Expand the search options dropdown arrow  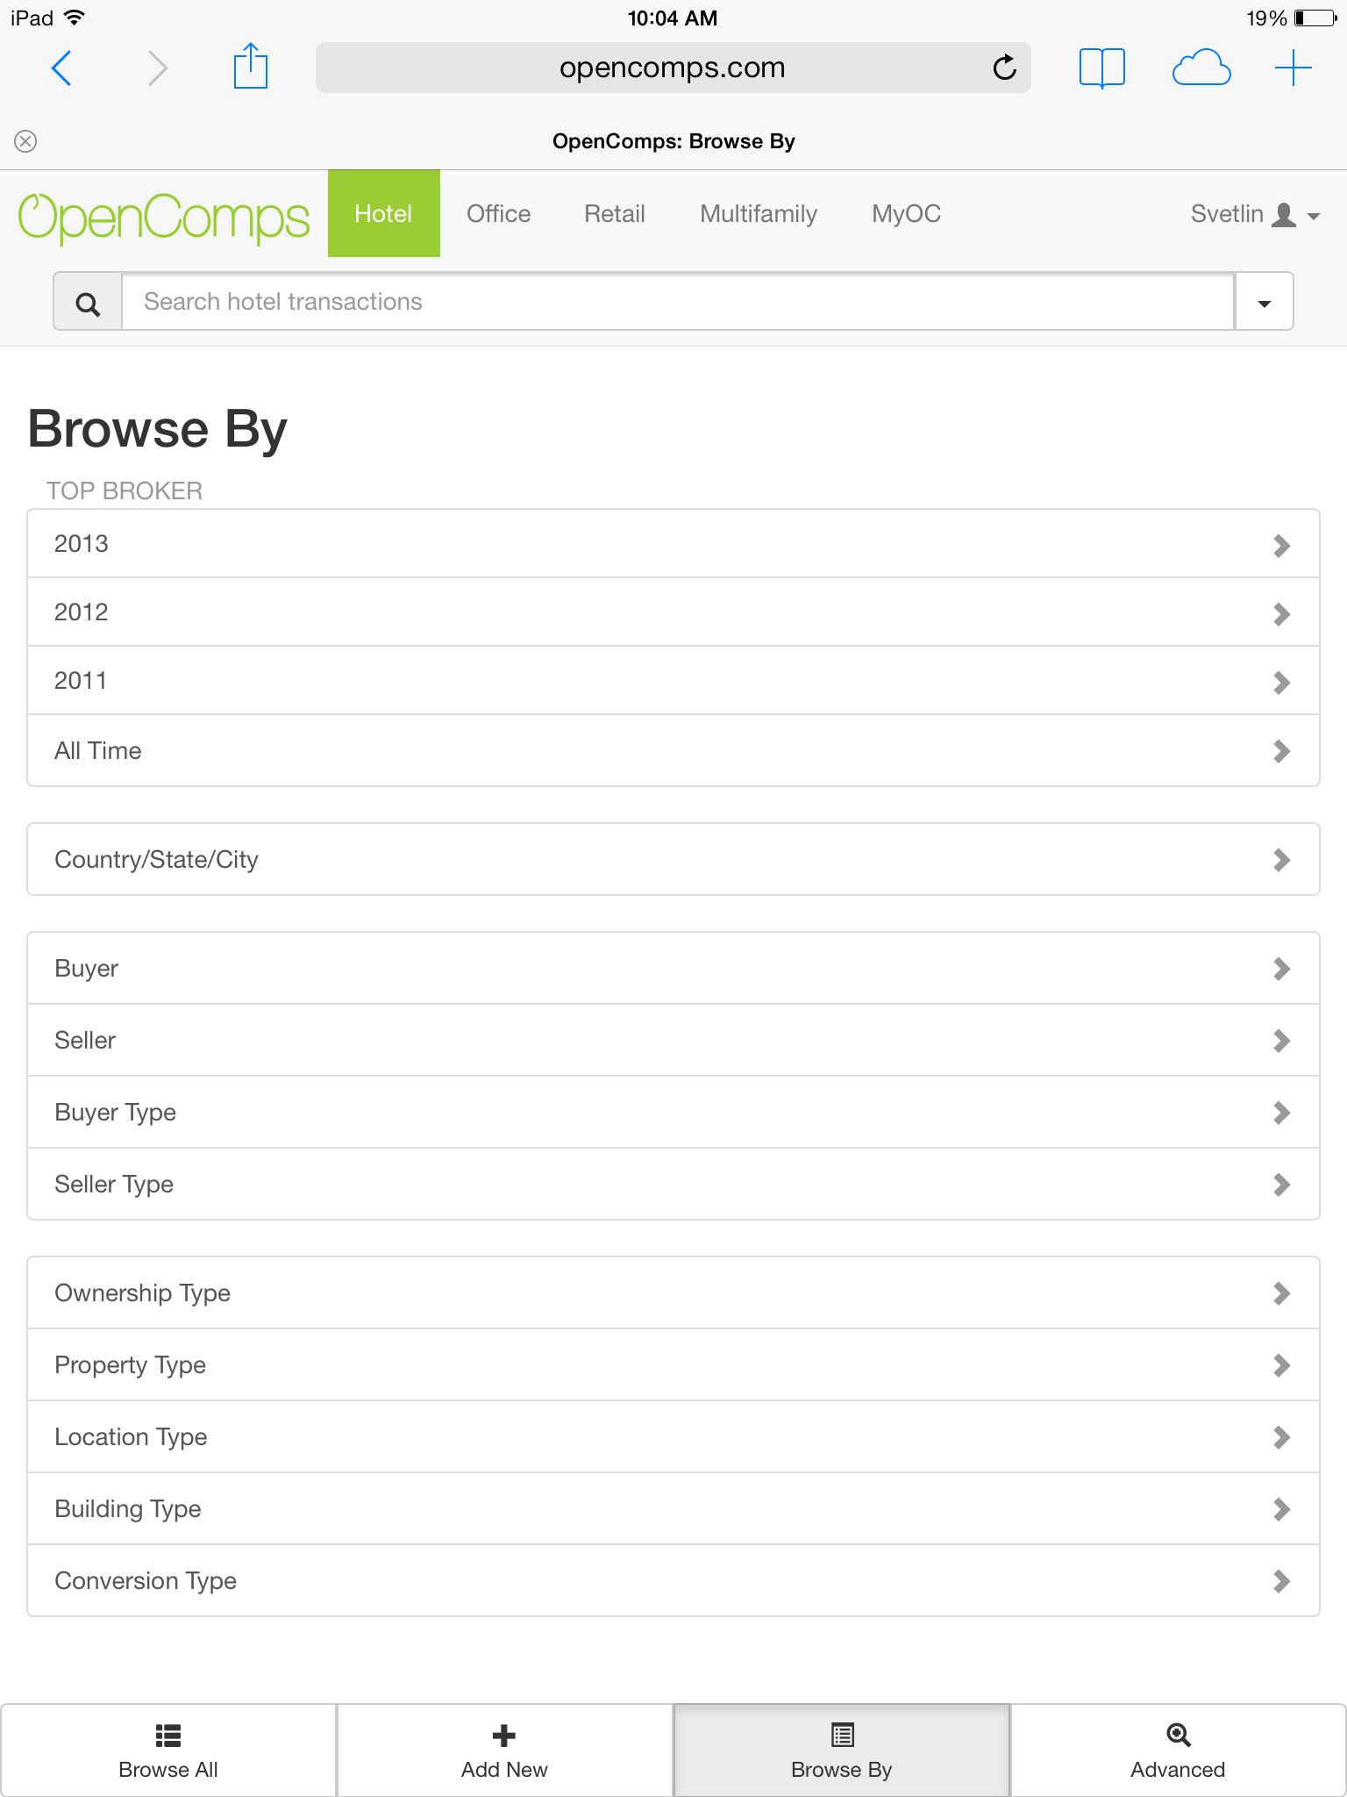coord(1264,303)
